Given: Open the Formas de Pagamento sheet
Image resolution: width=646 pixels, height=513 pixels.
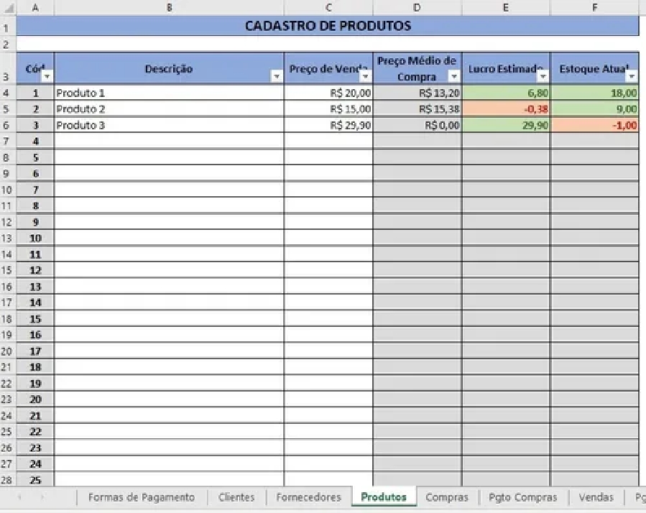Looking at the screenshot, I should [142, 497].
